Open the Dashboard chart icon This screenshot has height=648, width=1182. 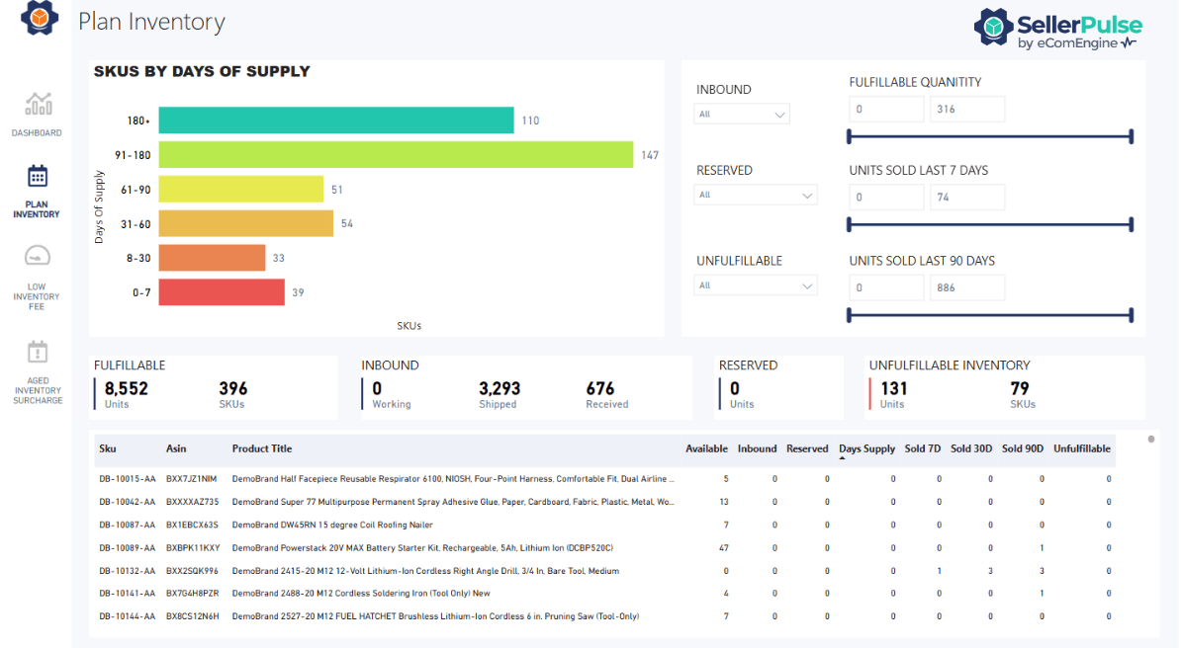(x=38, y=104)
